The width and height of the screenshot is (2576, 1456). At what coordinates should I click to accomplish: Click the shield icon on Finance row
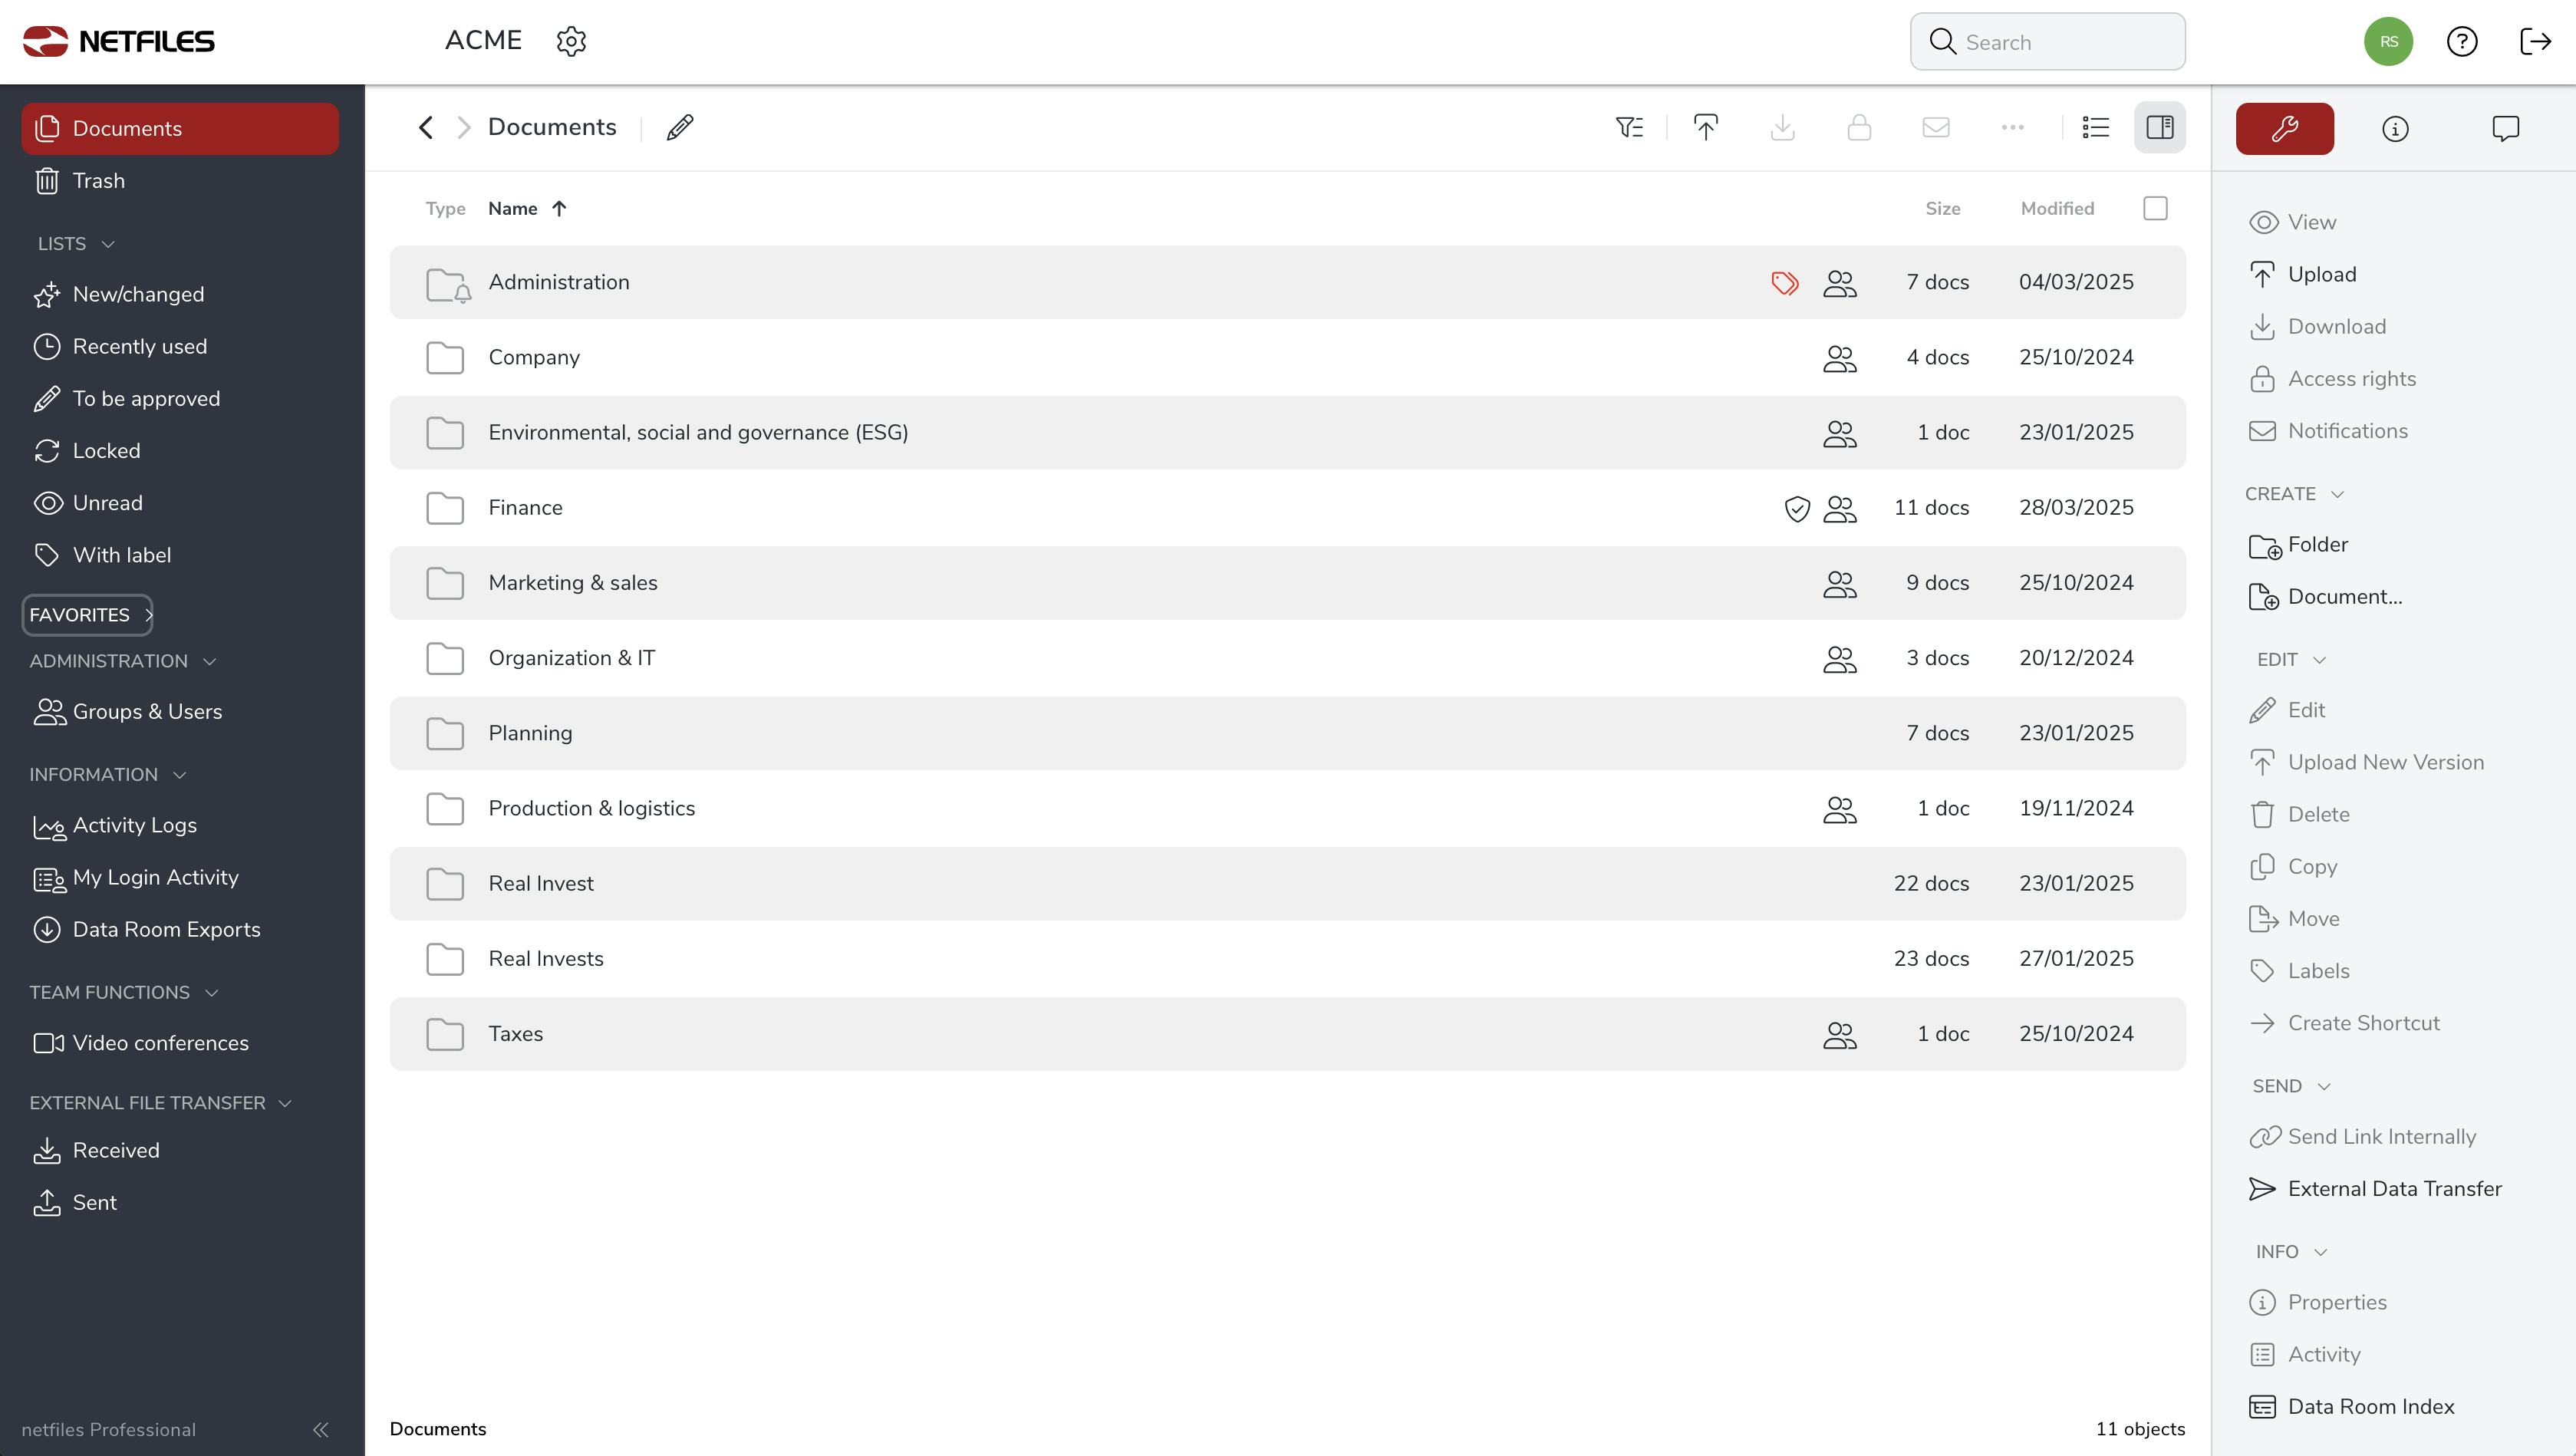point(1797,508)
